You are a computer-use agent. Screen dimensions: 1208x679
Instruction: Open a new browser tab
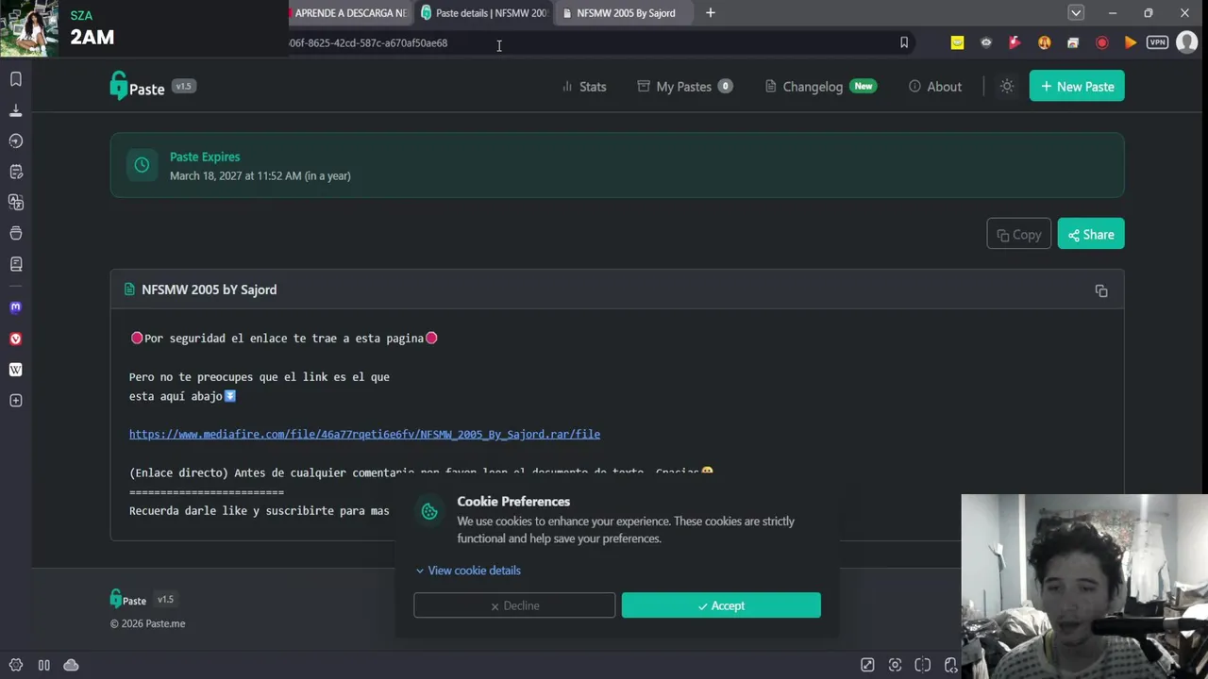coord(710,13)
